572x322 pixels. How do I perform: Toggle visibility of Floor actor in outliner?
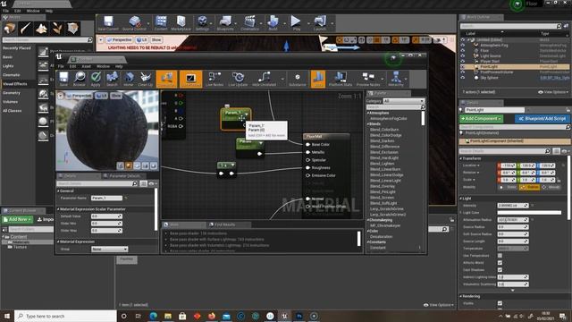(x=463, y=51)
